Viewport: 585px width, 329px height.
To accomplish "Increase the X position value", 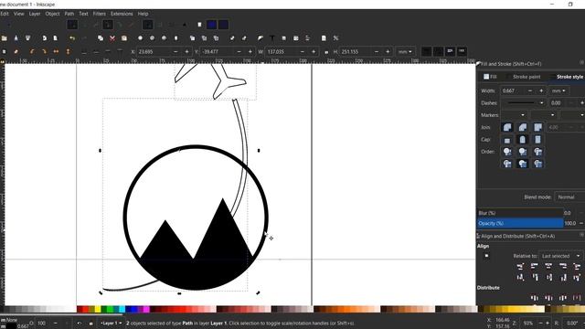I will tap(186, 52).
